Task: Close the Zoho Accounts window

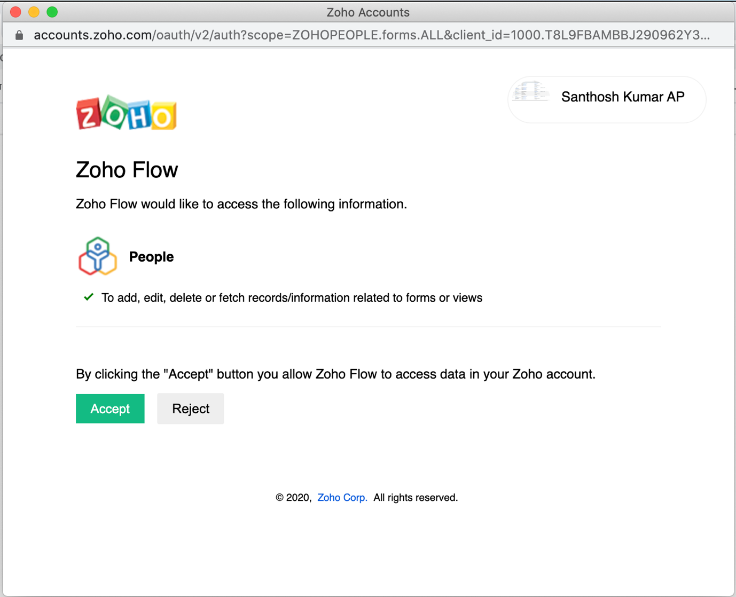Action: pyautogui.click(x=15, y=12)
